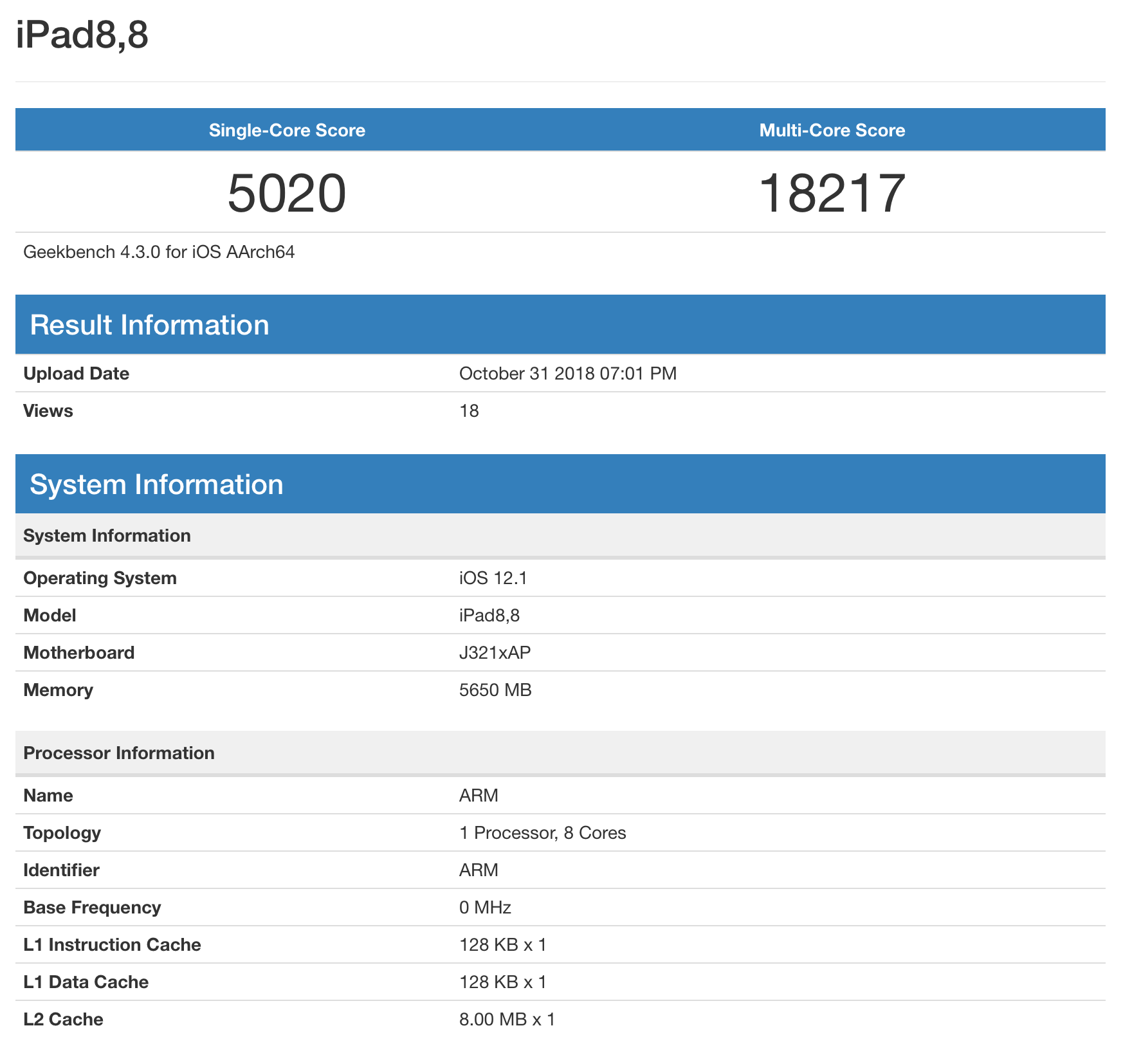The image size is (1141, 1055).
Task: Select the Single-Core Score column header
Action: [287, 131]
